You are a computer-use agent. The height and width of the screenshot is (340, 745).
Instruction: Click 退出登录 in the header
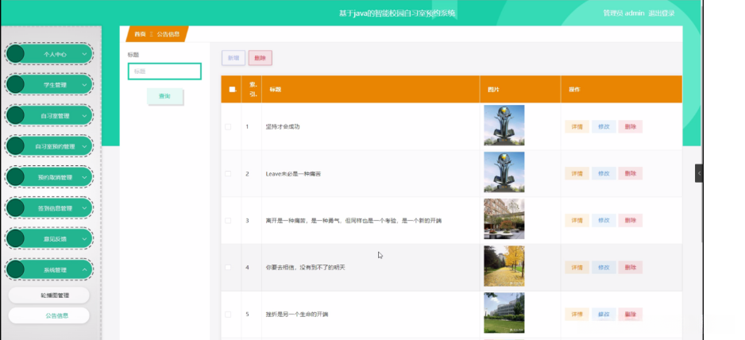point(662,14)
